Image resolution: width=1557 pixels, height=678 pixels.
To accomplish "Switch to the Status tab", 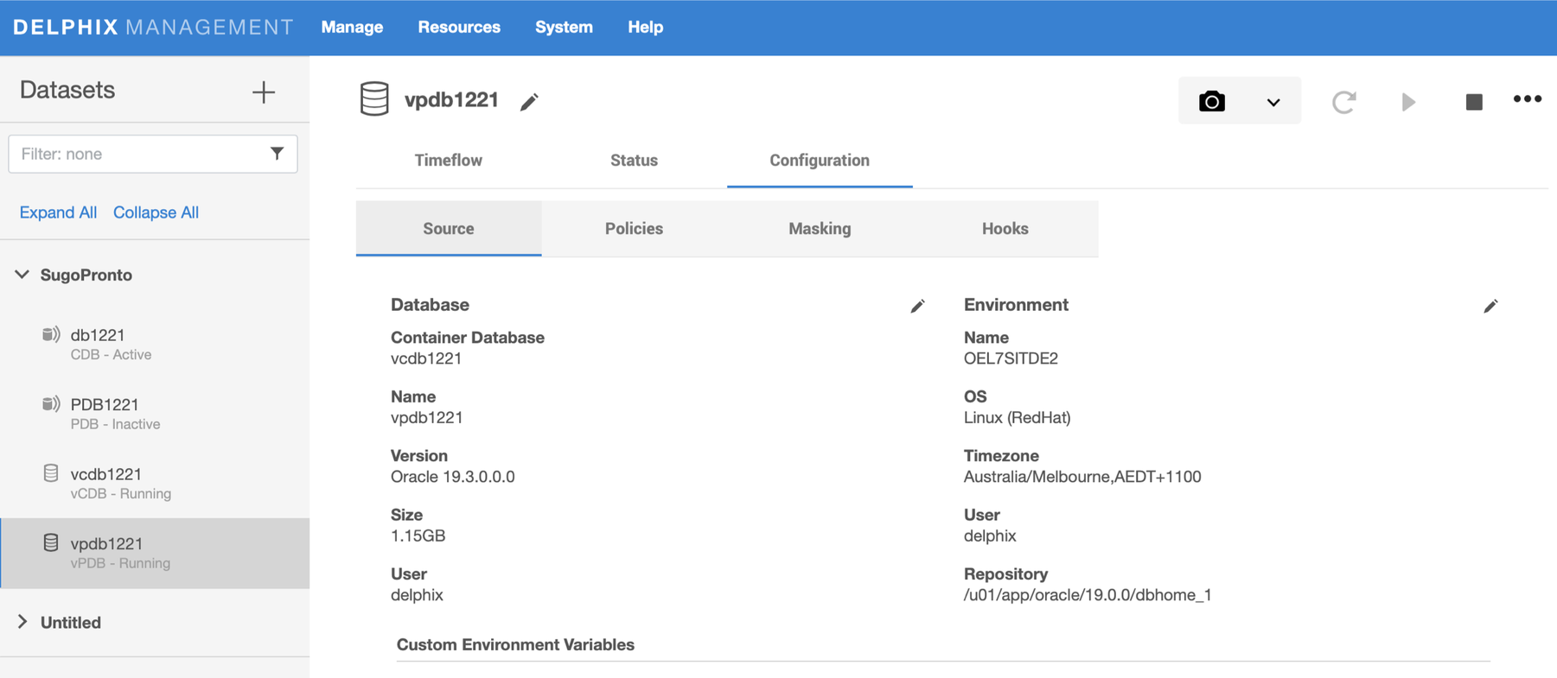I will pyautogui.click(x=634, y=161).
